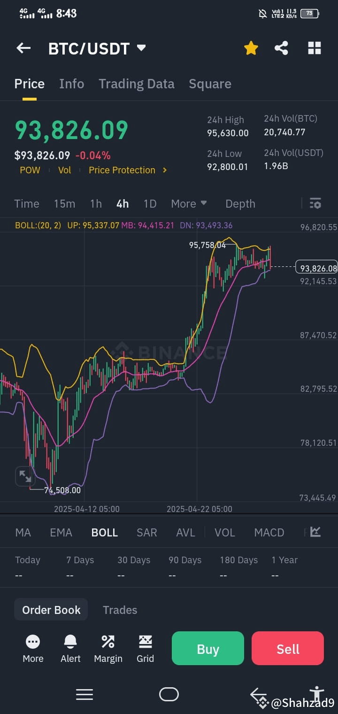338x714 pixels.
Task: Tap the 30 Days performance label
Action: (134, 560)
